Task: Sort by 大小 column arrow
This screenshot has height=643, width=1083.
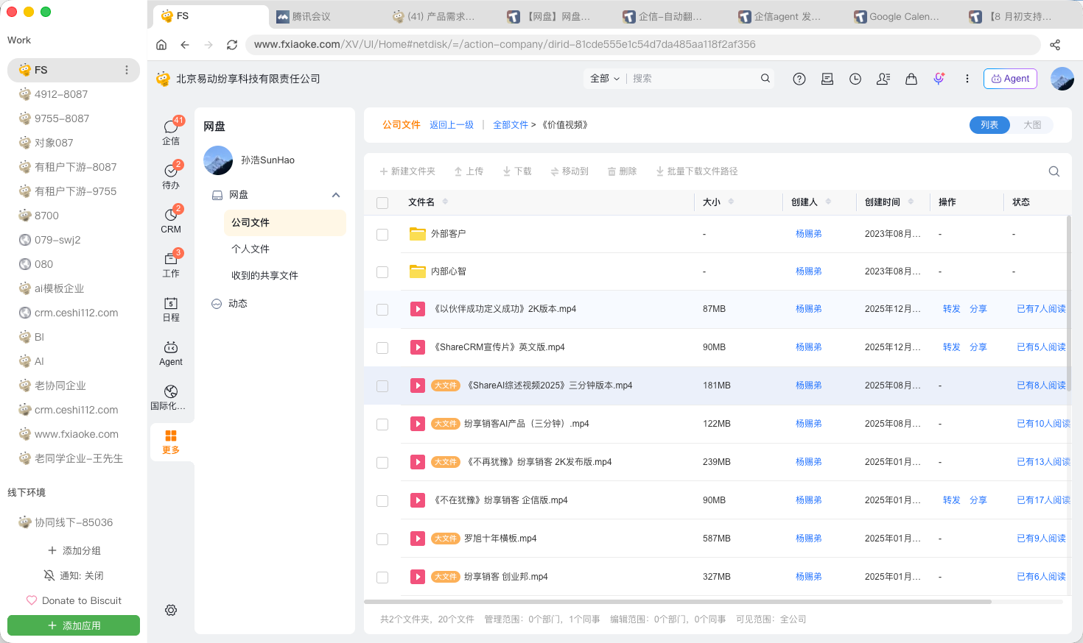Action: (x=731, y=202)
